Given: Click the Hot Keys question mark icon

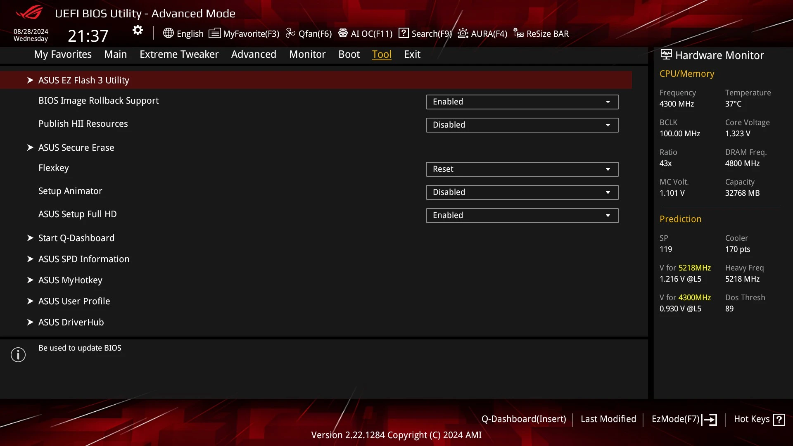Looking at the screenshot, I should tap(779, 420).
